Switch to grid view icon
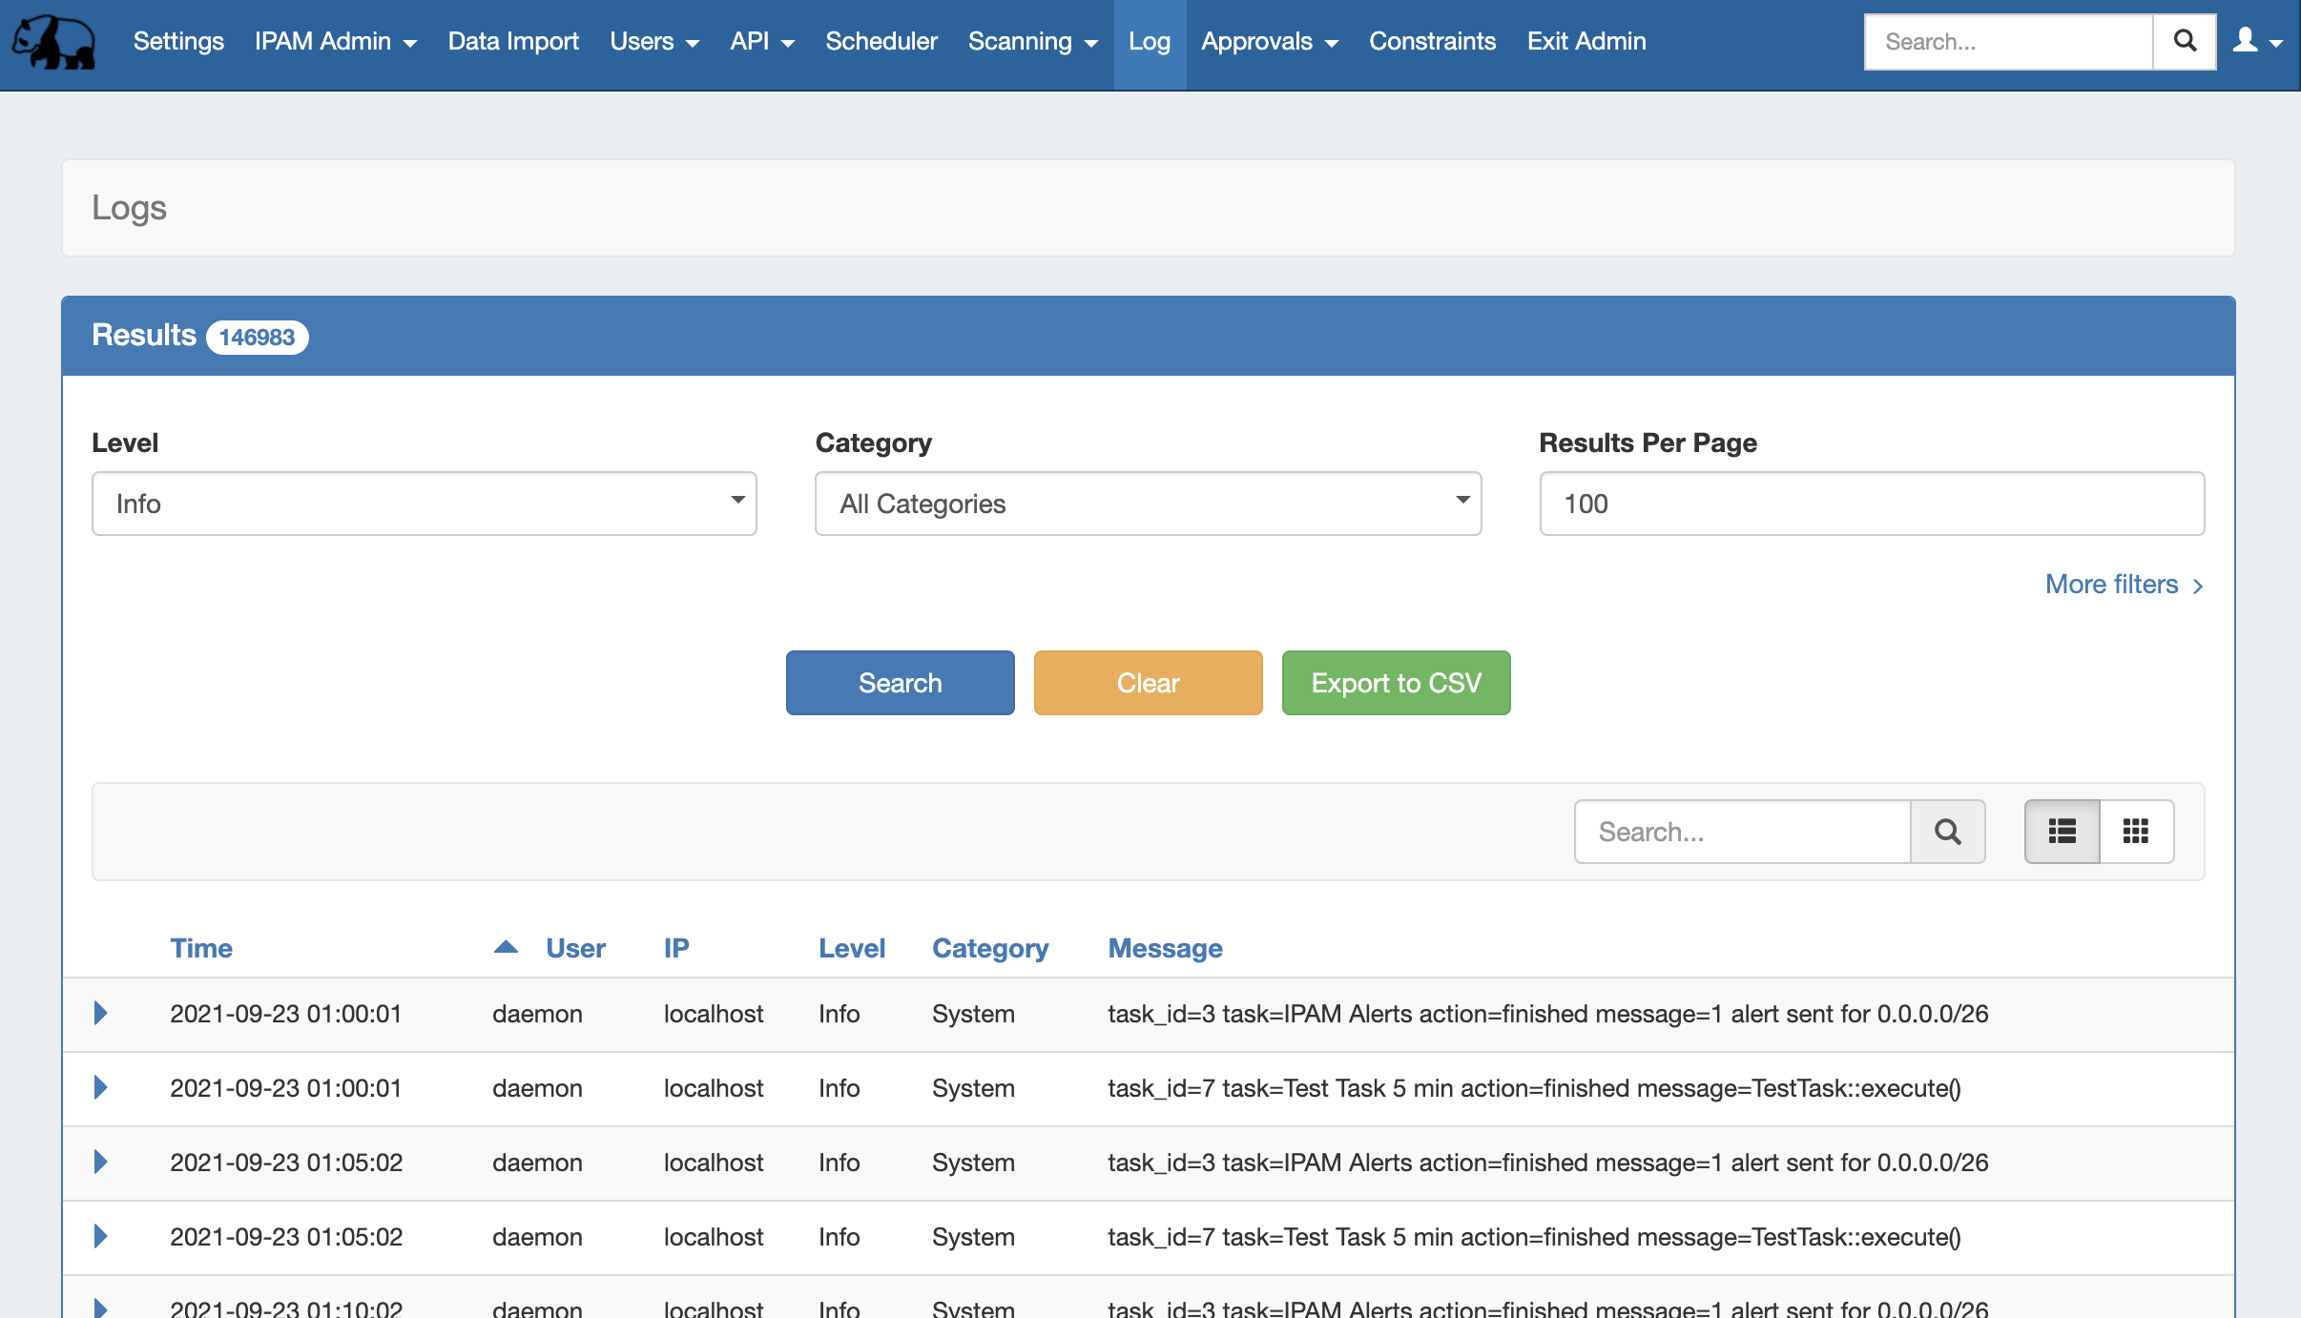Screen dimensions: 2301x1318 click(x=2136, y=832)
